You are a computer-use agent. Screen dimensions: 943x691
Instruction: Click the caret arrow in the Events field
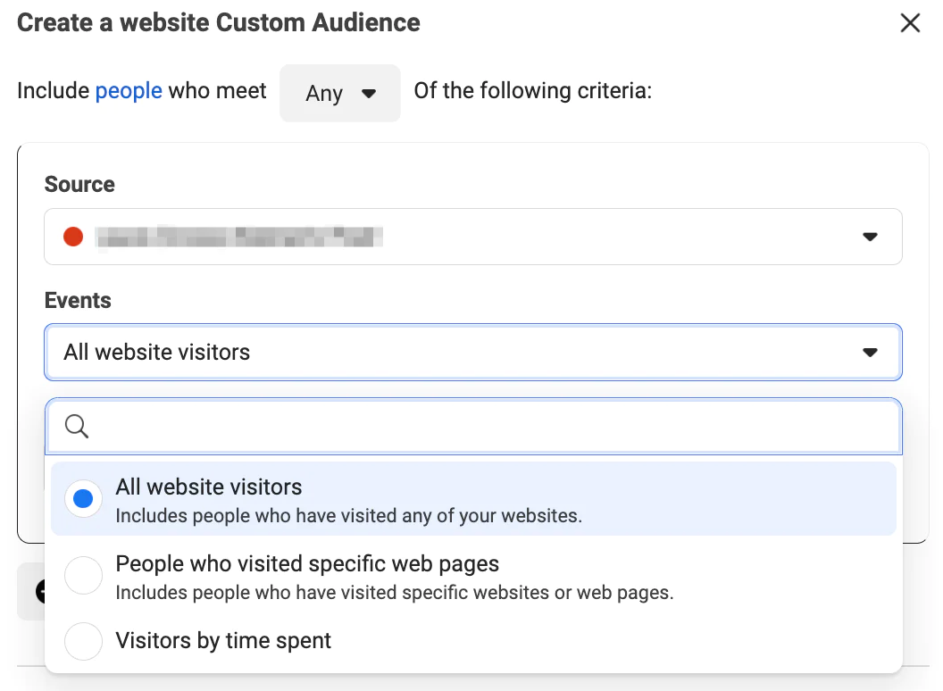pyautogui.click(x=870, y=353)
